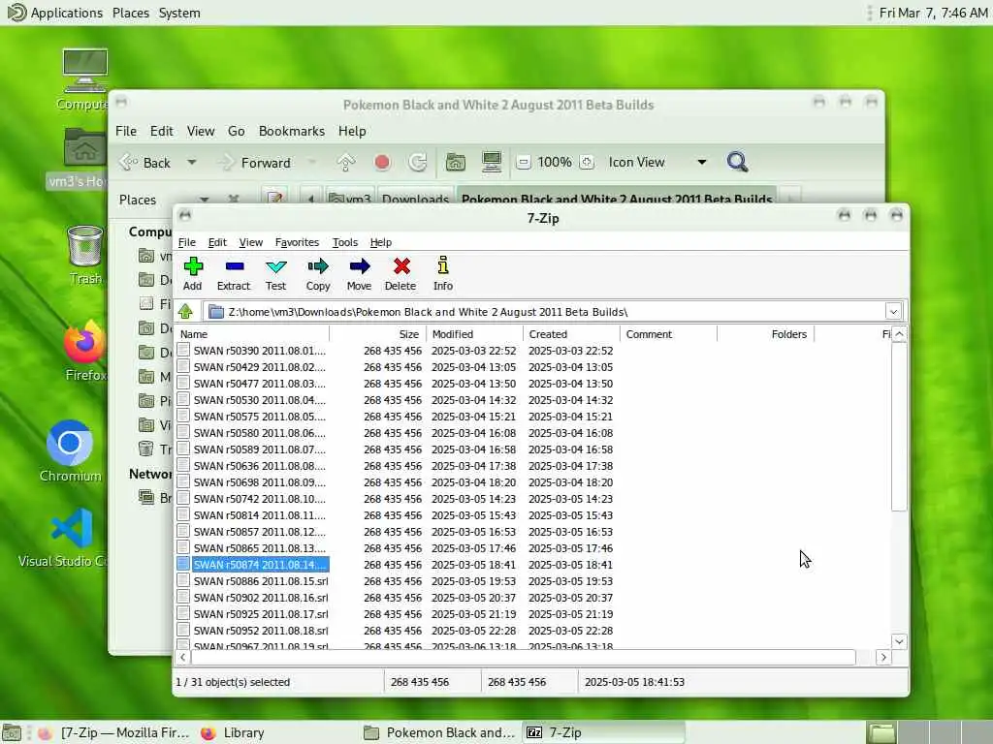This screenshot has width=993, height=744.
Task: Click the Downloads breadcrumb in path bar
Action: tap(415, 199)
